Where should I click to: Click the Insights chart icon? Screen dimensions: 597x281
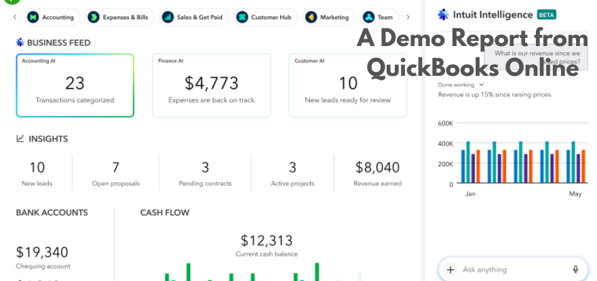pos(20,138)
